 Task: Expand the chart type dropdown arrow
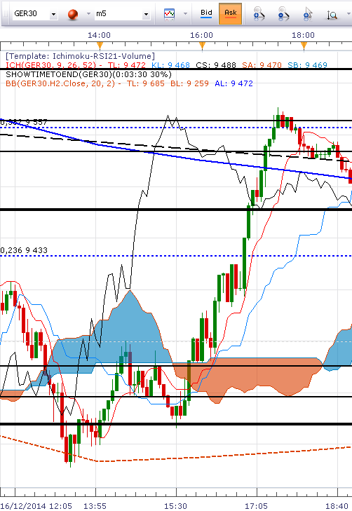point(185,14)
